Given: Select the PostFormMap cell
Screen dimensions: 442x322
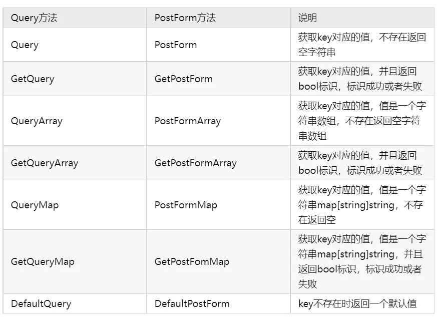Looking at the screenshot, I should pyautogui.click(x=218, y=205).
